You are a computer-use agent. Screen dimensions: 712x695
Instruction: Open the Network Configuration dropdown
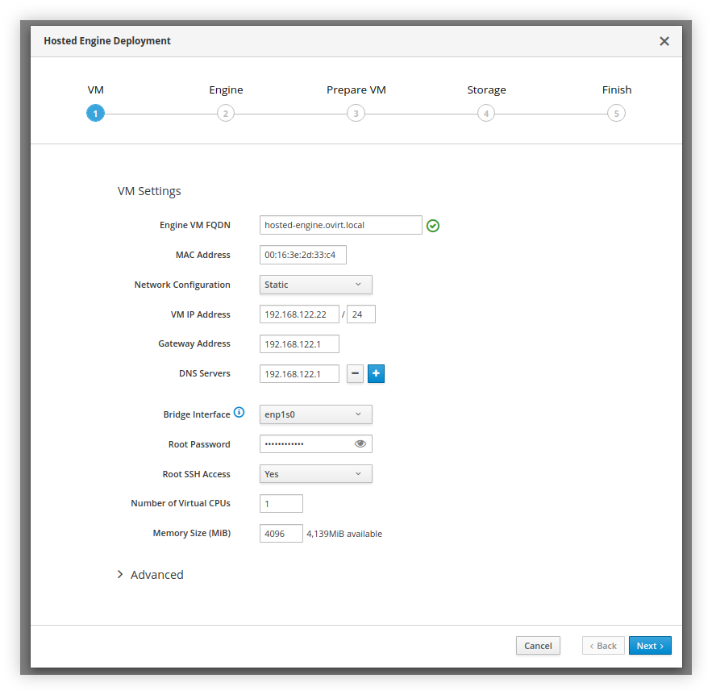point(315,285)
